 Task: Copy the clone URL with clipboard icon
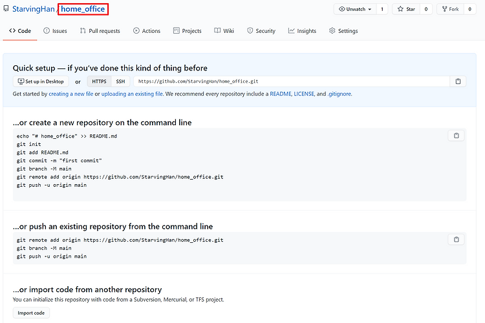tap(458, 81)
